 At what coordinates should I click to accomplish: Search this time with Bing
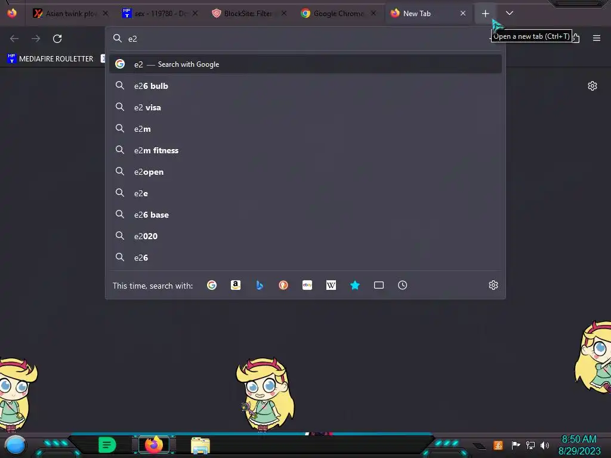coord(260,286)
